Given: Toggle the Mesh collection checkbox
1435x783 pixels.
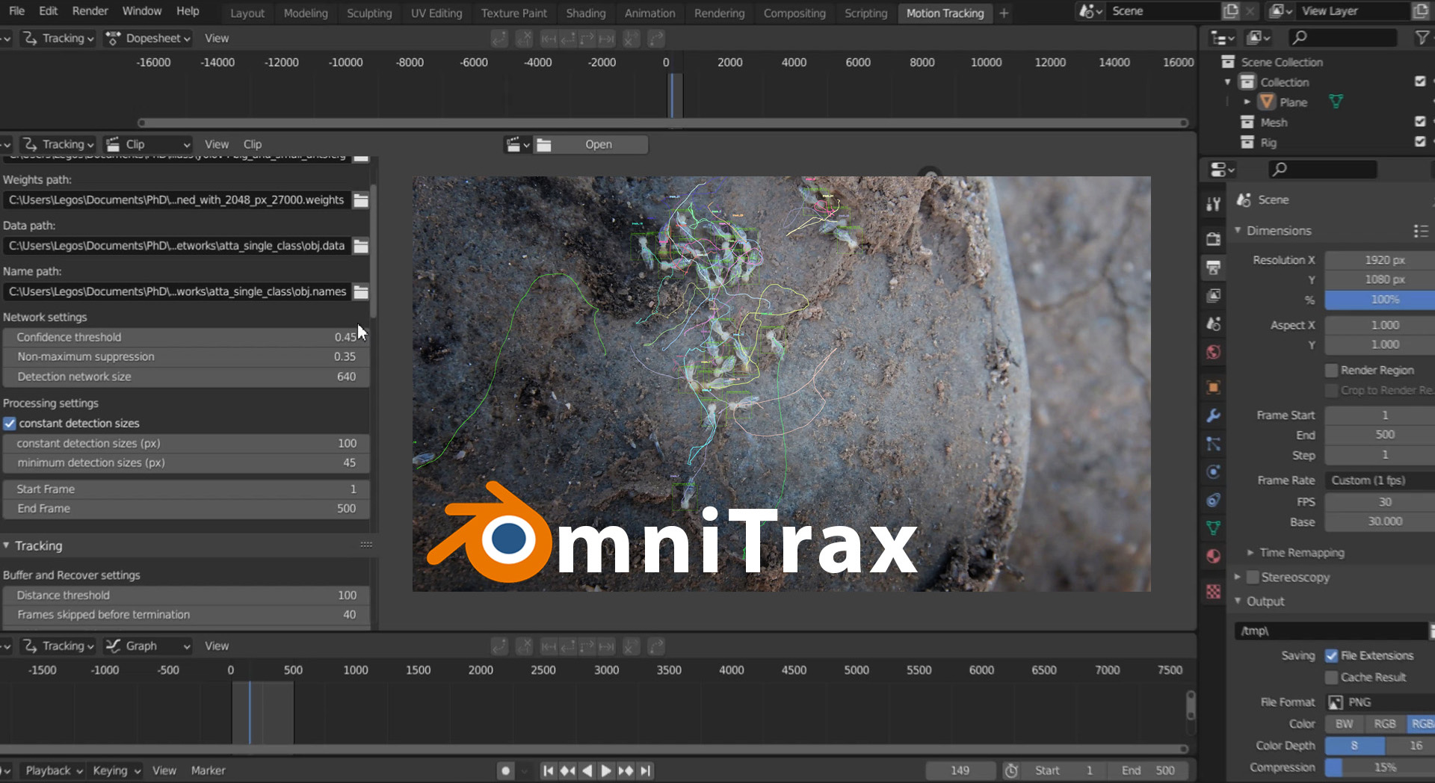Looking at the screenshot, I should coord(1420,121).
